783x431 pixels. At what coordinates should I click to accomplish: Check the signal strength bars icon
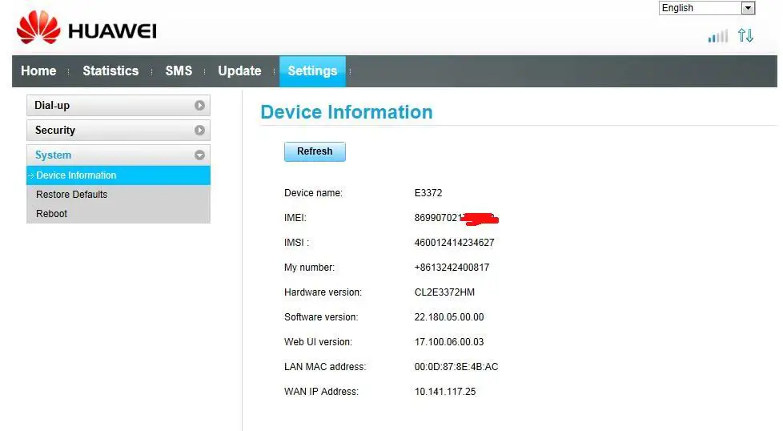718,36
